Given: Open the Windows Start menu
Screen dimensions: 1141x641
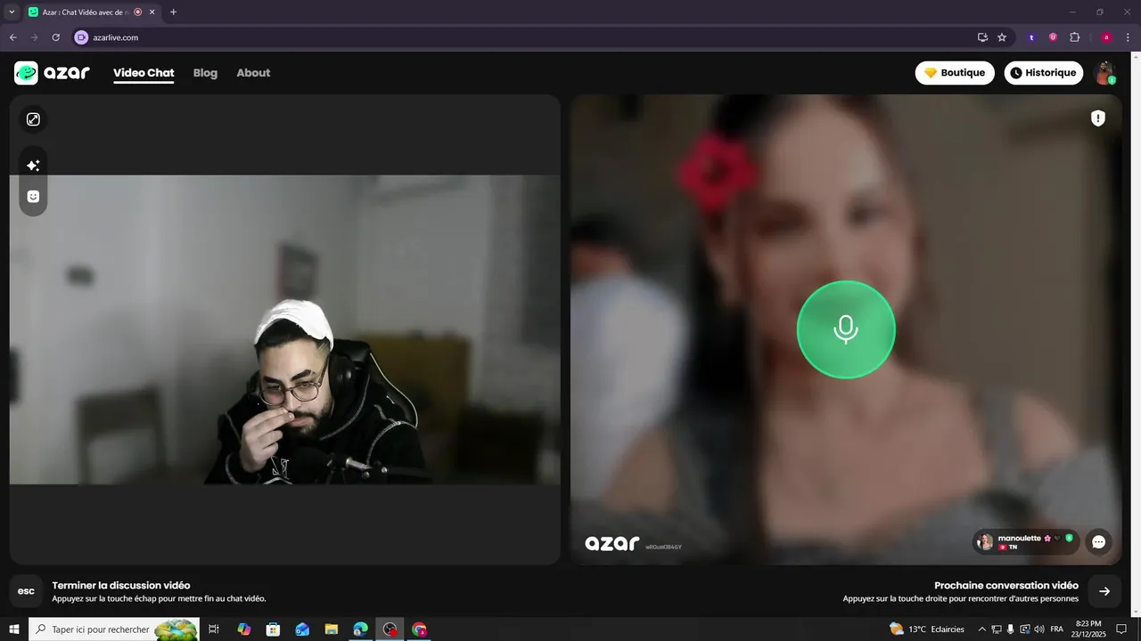Looking at the screenshot, I should (14, 629).
